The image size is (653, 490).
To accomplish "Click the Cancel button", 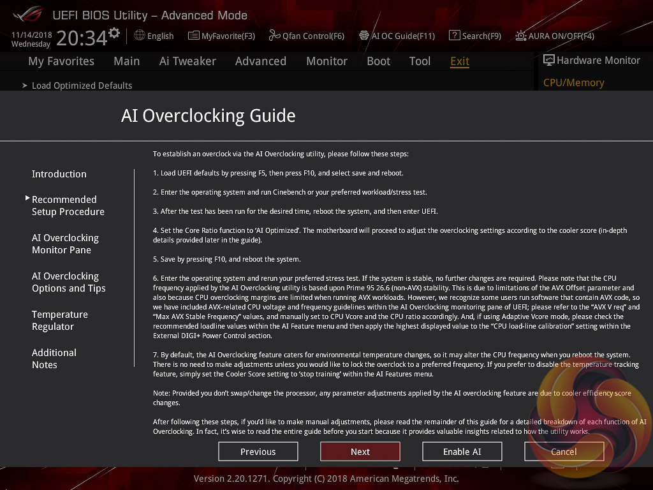I will (564, 452).
